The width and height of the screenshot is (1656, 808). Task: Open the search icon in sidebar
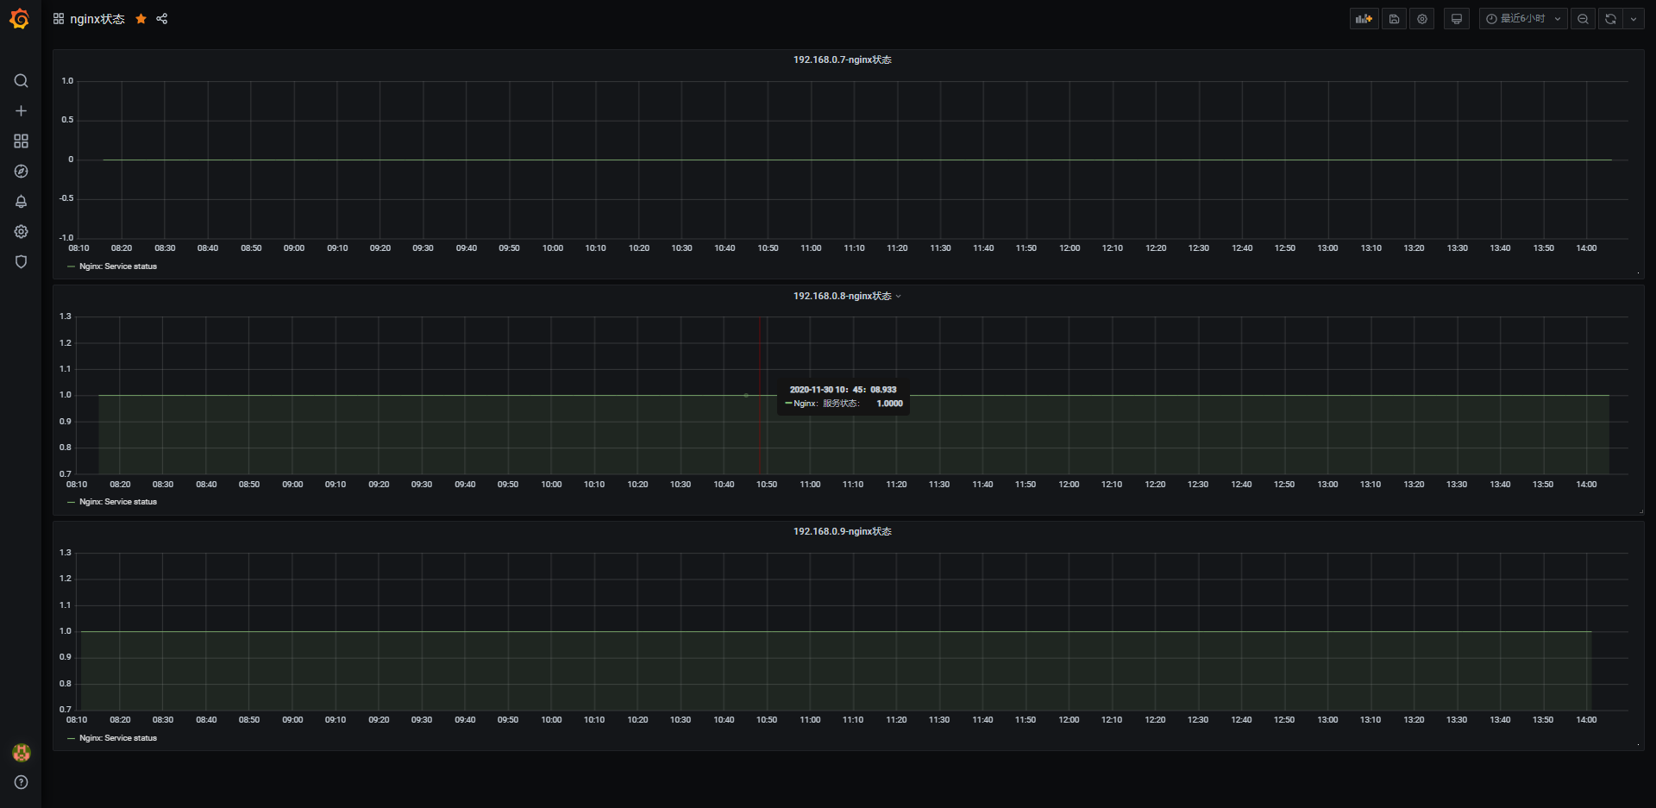coord(22,81)
